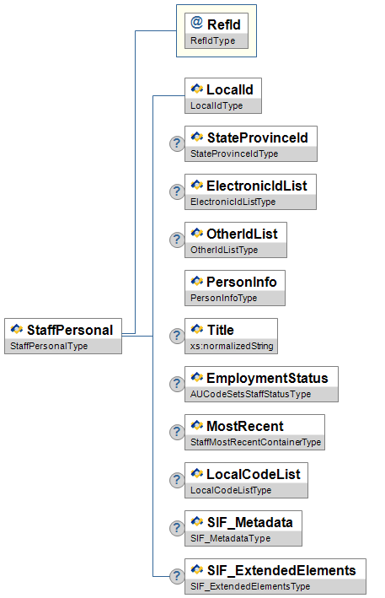The image size is (385, 598).
Task: Open the StaffMostRecentContainerType type label
Action: point(255,442)
